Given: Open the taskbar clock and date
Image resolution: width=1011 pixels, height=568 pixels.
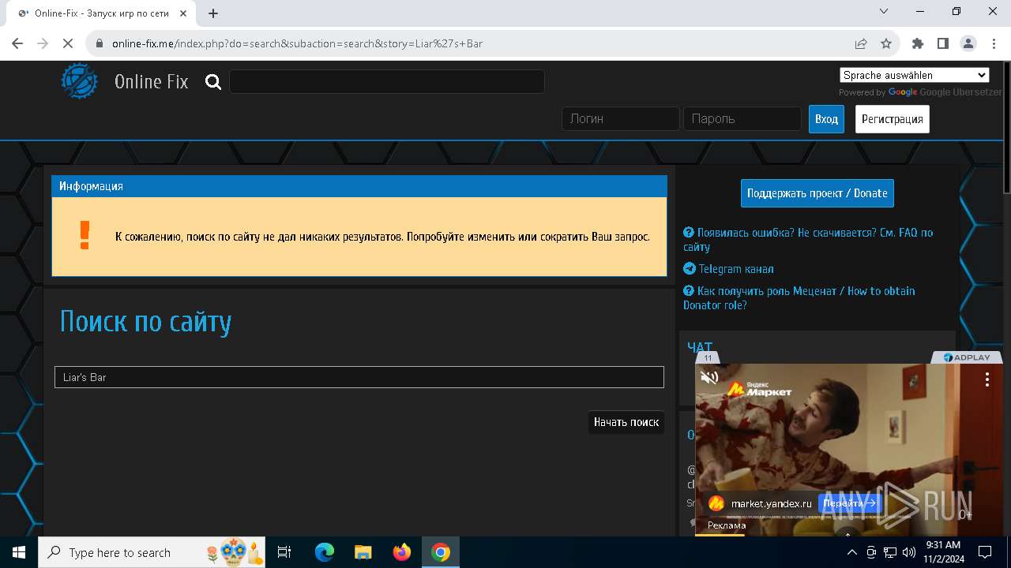Looking at the screenshot, I should point(943,552).
